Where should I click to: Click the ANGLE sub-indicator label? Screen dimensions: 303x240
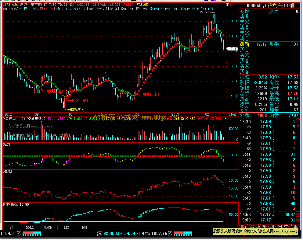pyautogui.click(x=8, y=172)
